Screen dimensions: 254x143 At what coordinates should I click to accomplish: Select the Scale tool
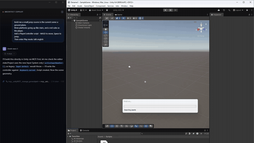click(105, 38)
